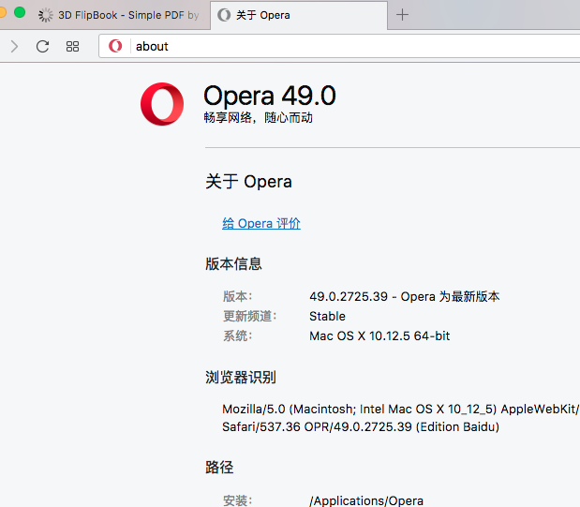Screen dimensions: 580x507
Task: Select version number 49.0.2725.39 text
Action: (x=349, y=296)
